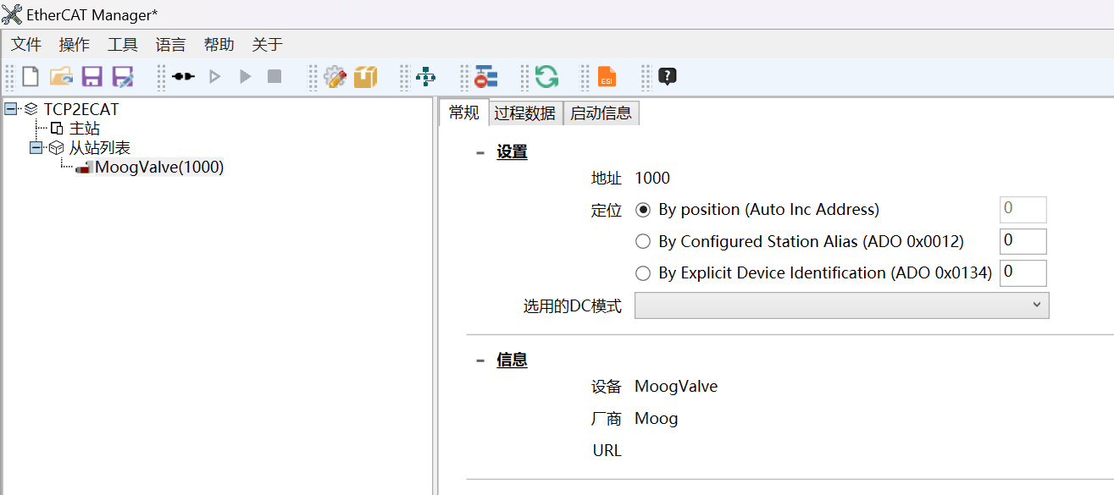Collapse the 从站列表 tree node
The image size is (1114, 495).
(36, 148)
